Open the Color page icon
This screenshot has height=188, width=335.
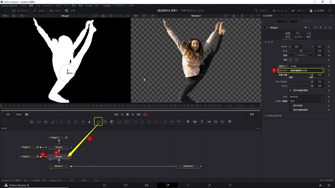pos(188,185)
